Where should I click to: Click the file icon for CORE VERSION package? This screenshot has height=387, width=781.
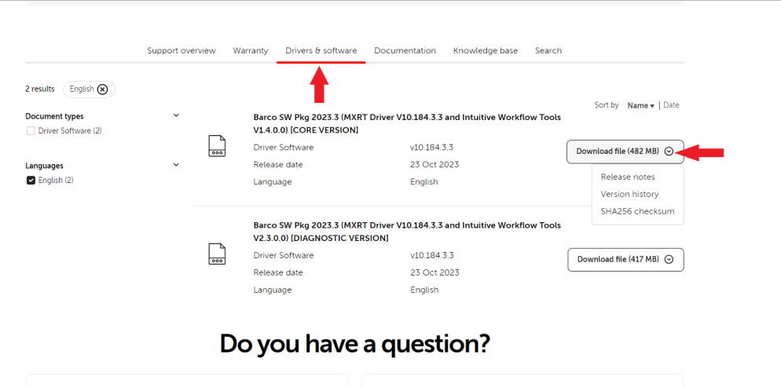(217, 146)
